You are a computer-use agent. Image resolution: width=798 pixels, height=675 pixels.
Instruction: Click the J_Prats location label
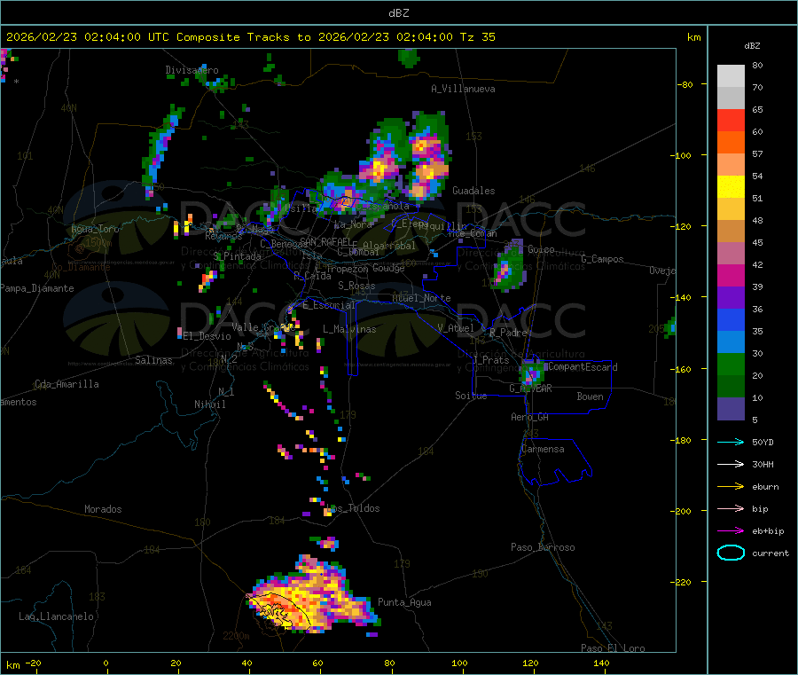click(493, 360)
